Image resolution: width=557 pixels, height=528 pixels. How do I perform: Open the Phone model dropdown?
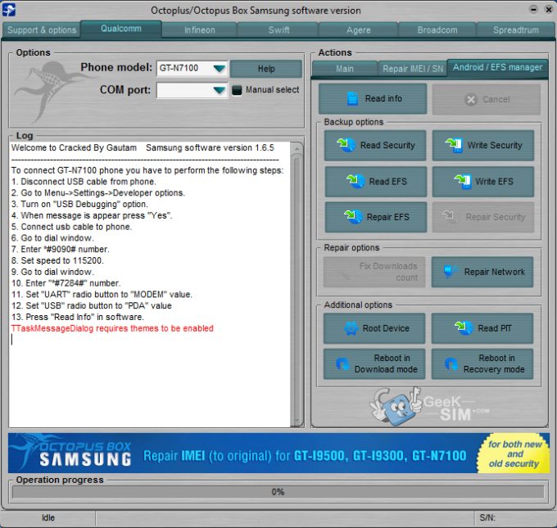click(x=220, y=68)
